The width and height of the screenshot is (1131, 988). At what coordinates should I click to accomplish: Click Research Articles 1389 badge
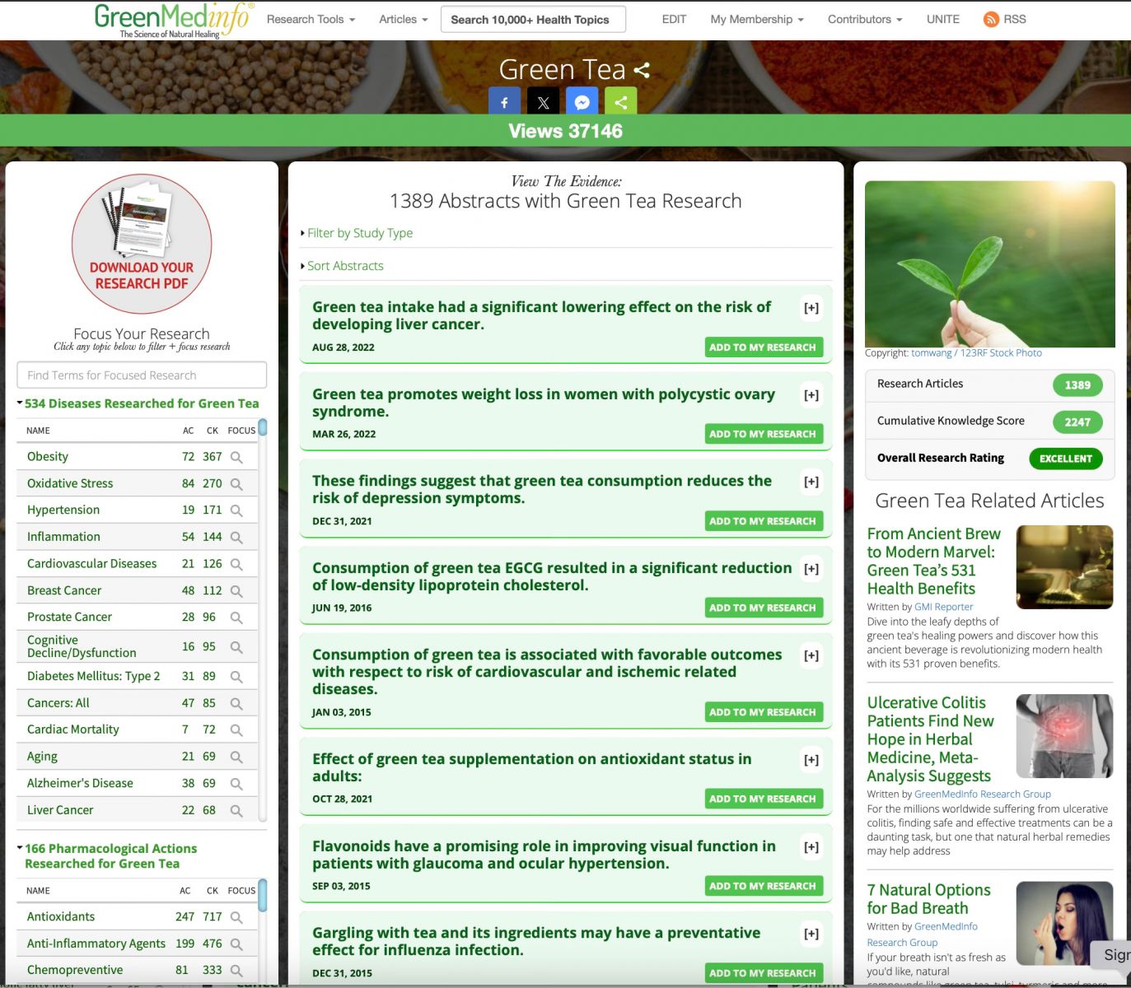click(x=1077, y=384)
